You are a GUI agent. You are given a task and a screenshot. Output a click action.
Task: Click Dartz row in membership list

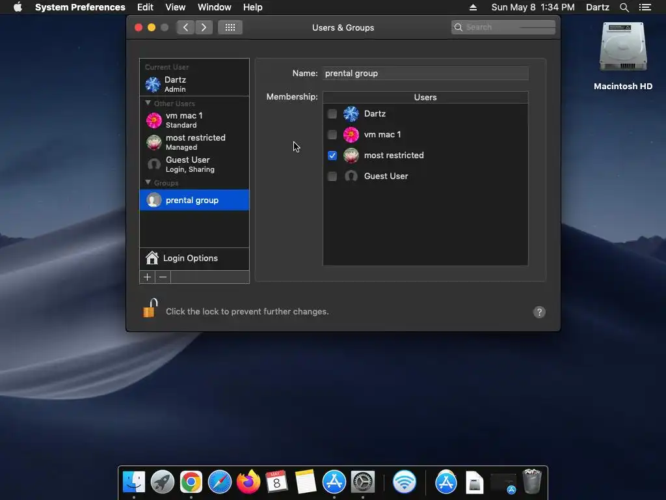425,113
